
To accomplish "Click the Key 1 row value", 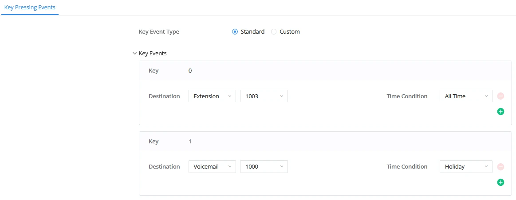I will (x=190, y=142).
